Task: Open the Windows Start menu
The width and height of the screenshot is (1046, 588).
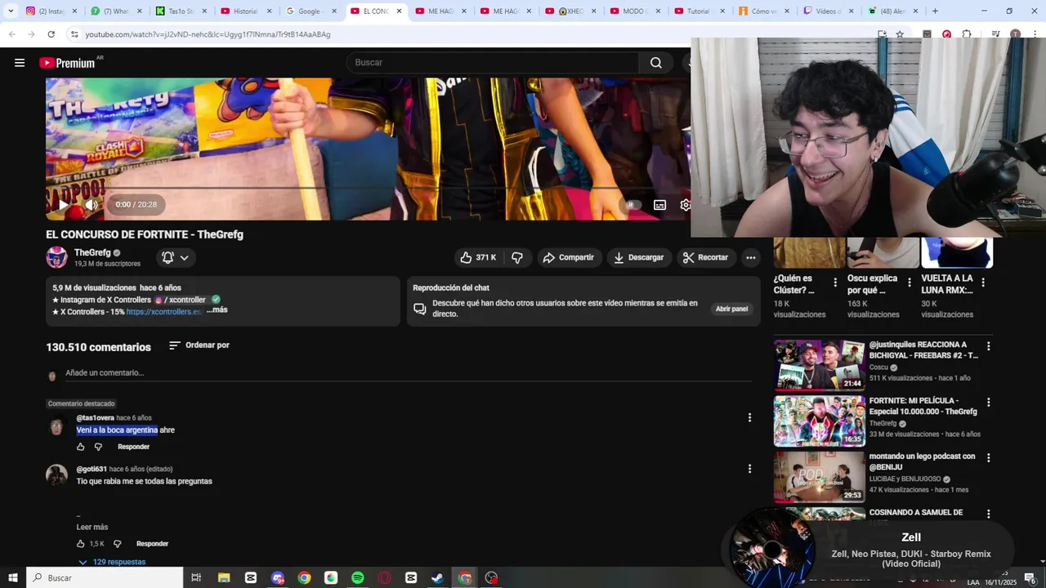Action: pyautogui.click(x=13, y=577)
